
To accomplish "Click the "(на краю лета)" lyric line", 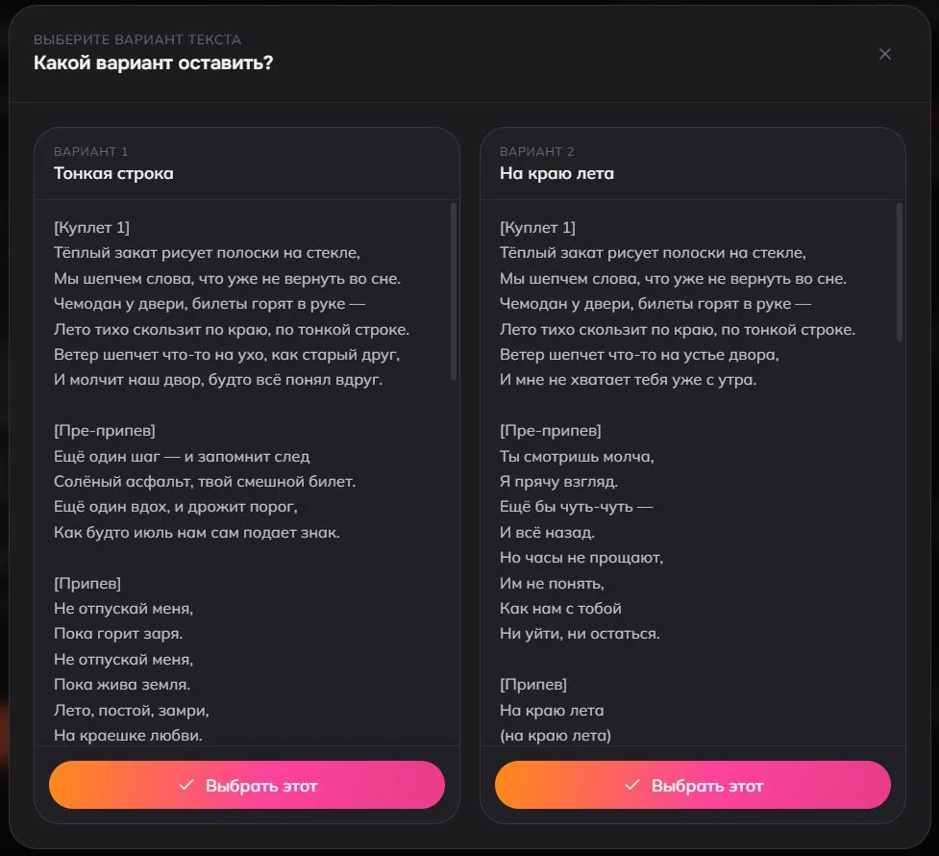I will (556, 735).
